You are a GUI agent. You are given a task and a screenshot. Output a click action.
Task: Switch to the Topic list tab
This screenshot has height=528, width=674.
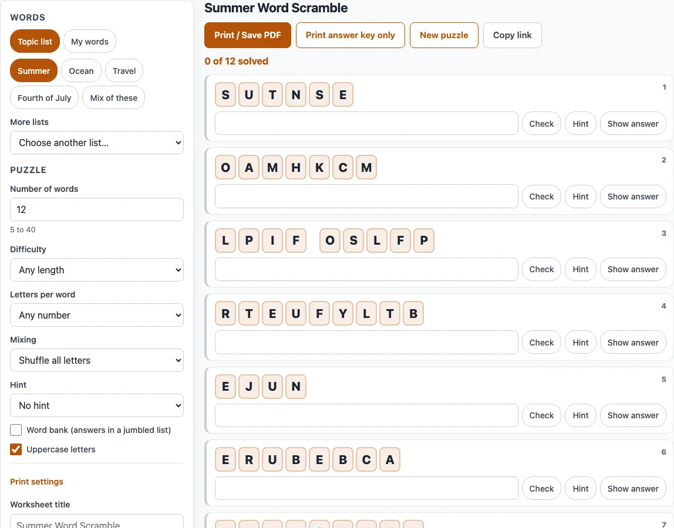35,41
